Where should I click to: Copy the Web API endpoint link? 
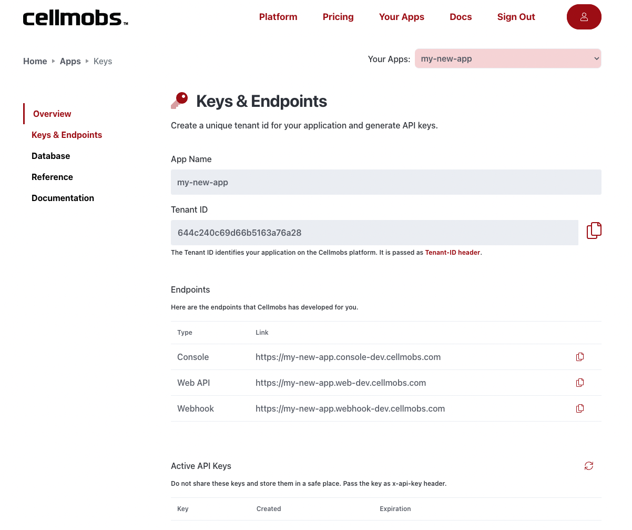tap(580, 383)
